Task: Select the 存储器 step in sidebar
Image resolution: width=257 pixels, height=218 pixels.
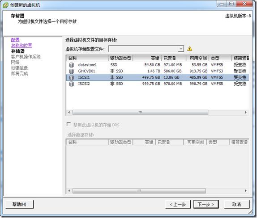Action: tap(18, 51)
